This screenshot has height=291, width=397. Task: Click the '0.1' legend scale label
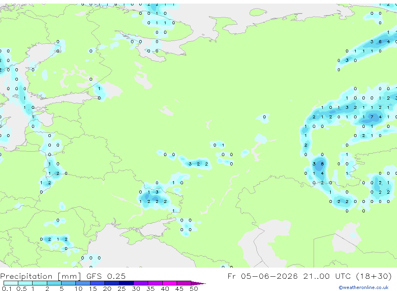pos(7,289)
